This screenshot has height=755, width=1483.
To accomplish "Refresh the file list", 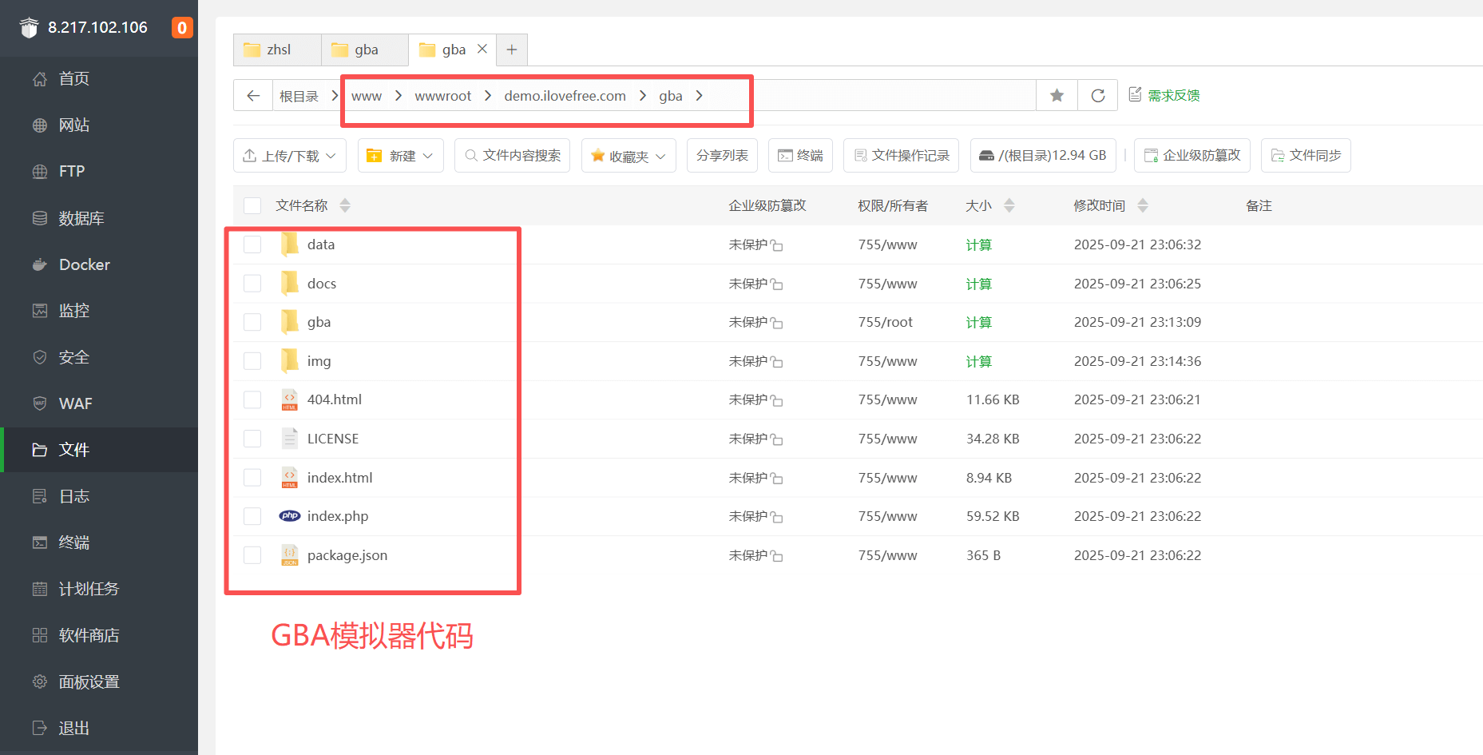I will (1097, 95).
